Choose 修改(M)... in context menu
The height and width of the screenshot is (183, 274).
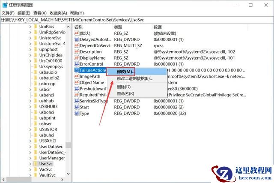pyautogui.click(x=137, y=72)
